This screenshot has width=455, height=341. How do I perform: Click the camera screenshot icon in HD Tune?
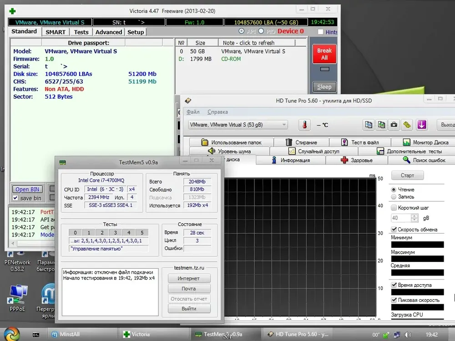pos(394,125)
